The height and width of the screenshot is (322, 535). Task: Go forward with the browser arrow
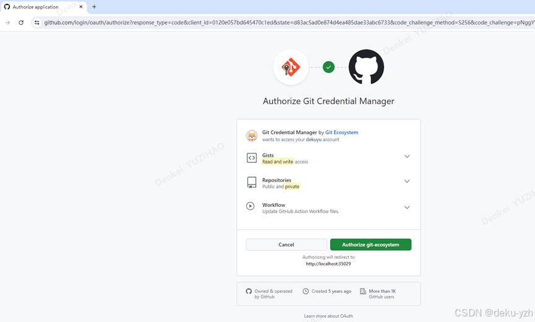tap(7, 22)
